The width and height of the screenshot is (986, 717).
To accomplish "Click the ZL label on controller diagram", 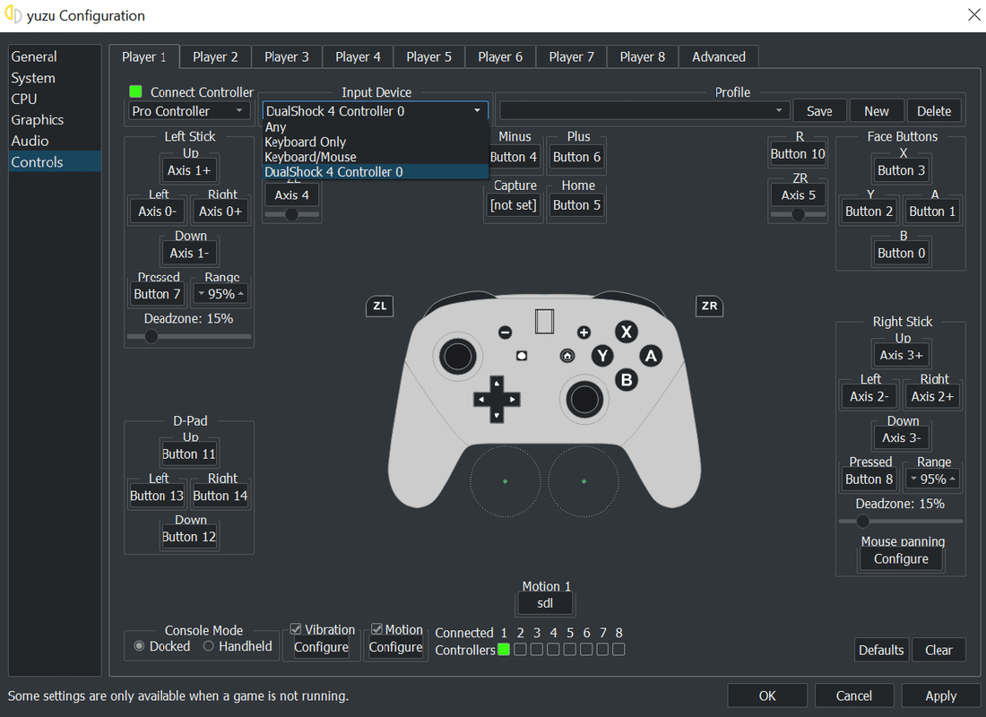I will tap(380, 307).
